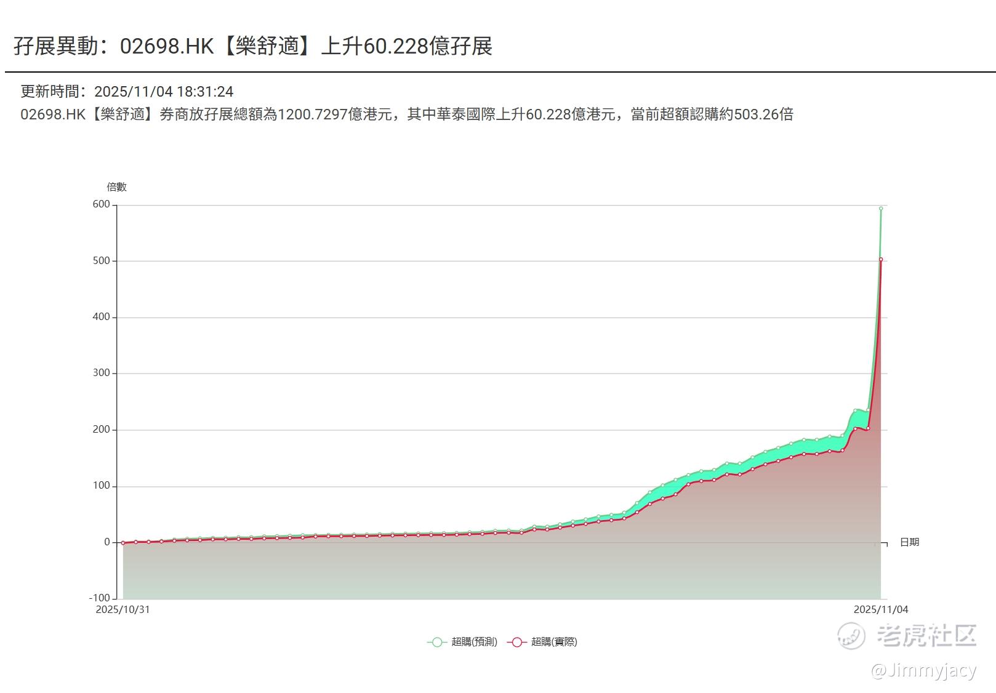
Task: Click the topmost green data point near 600
Action: pyautogui.click(x=881, y=209)
